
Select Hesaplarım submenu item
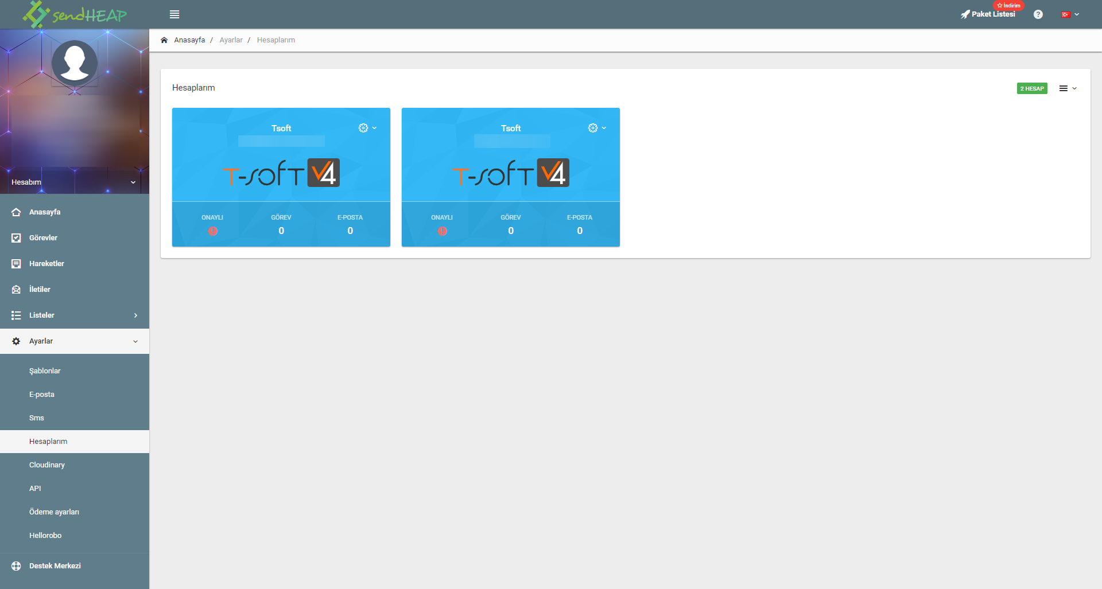click(75, 442)
